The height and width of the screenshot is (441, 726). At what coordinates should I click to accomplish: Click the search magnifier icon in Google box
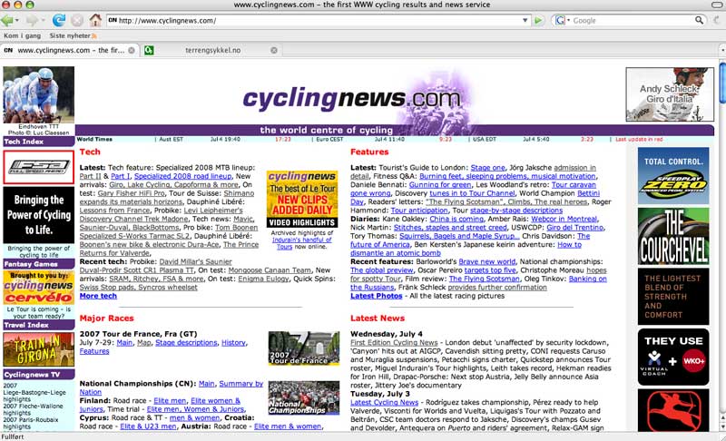(x=699, y=20)
